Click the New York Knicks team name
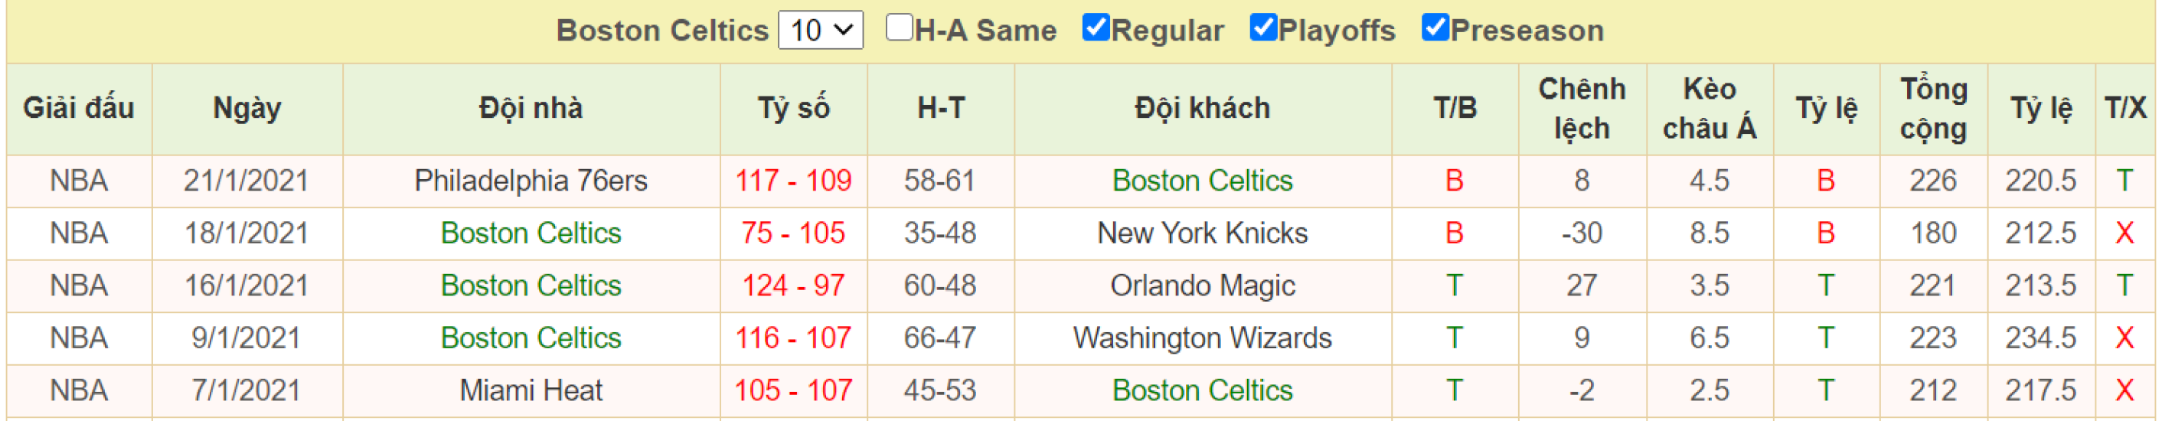2162x421 pixels. coord(1202,233)
